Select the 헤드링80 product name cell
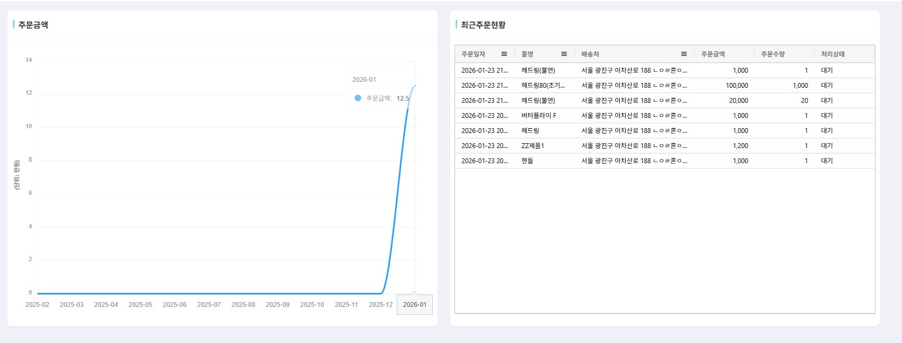The image size is (902, 343). click(x=542, y=85)
